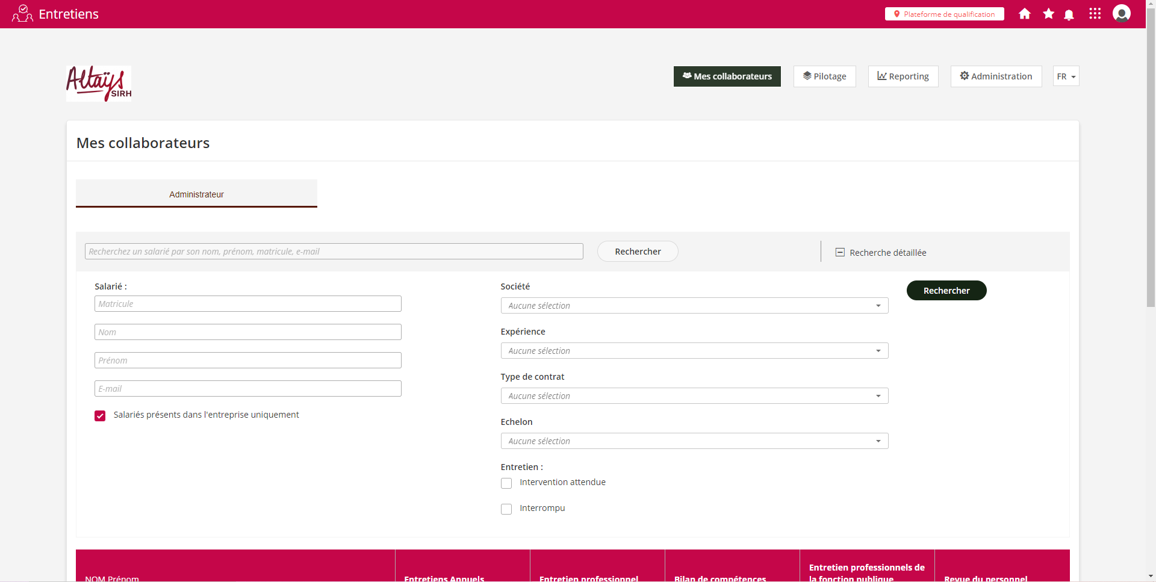Enable the Interrompu checkbox
This screenshot has height=582, width=1156.
pyautogui.click(x=506, y=509)
